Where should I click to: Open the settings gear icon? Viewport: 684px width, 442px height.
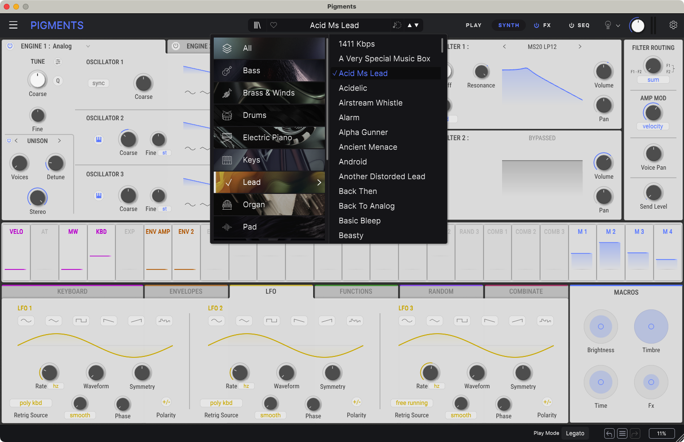(673, 25)
